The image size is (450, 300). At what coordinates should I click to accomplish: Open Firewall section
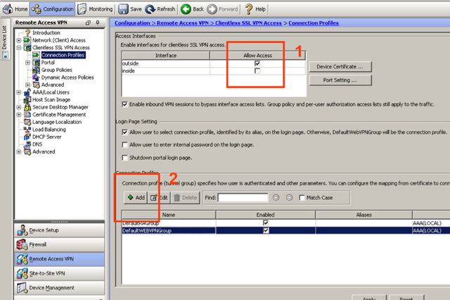click(59, 244)
